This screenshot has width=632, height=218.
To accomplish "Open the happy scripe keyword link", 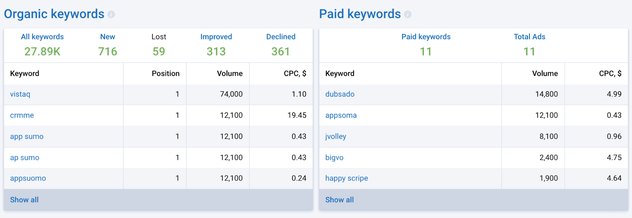I will coord(347,178).
